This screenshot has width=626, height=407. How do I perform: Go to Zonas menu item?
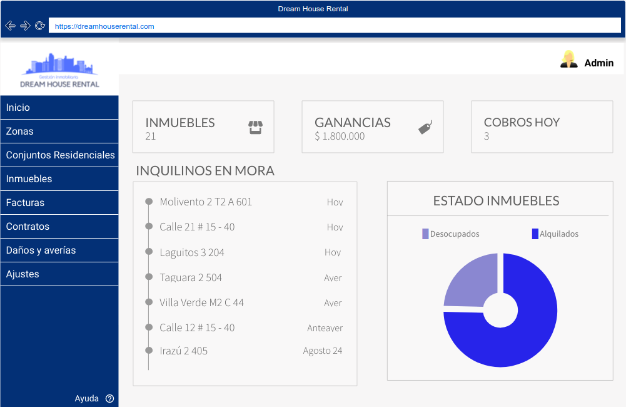click(59, 131)
